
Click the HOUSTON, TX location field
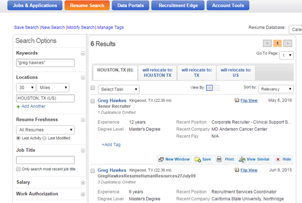pos(45,98)
